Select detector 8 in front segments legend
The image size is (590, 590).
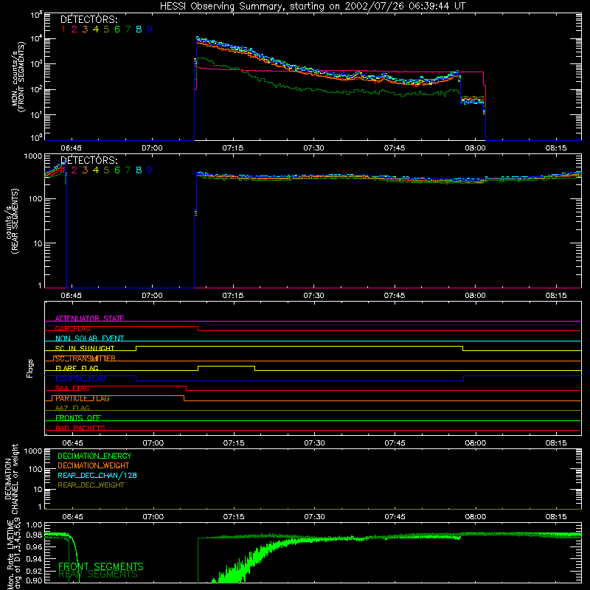pyautogui.click(x=139, y=29)
